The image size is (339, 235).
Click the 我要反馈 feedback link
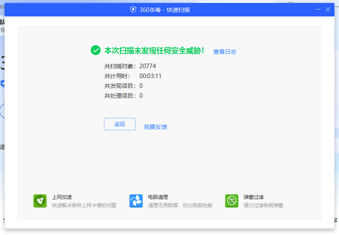[x=155, y=127]
